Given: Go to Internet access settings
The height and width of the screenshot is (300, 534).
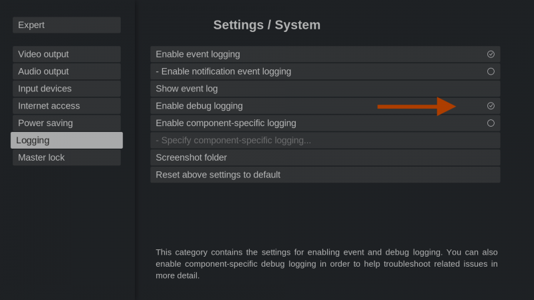Looking at the screenshot, I should (x=66, y=106).
